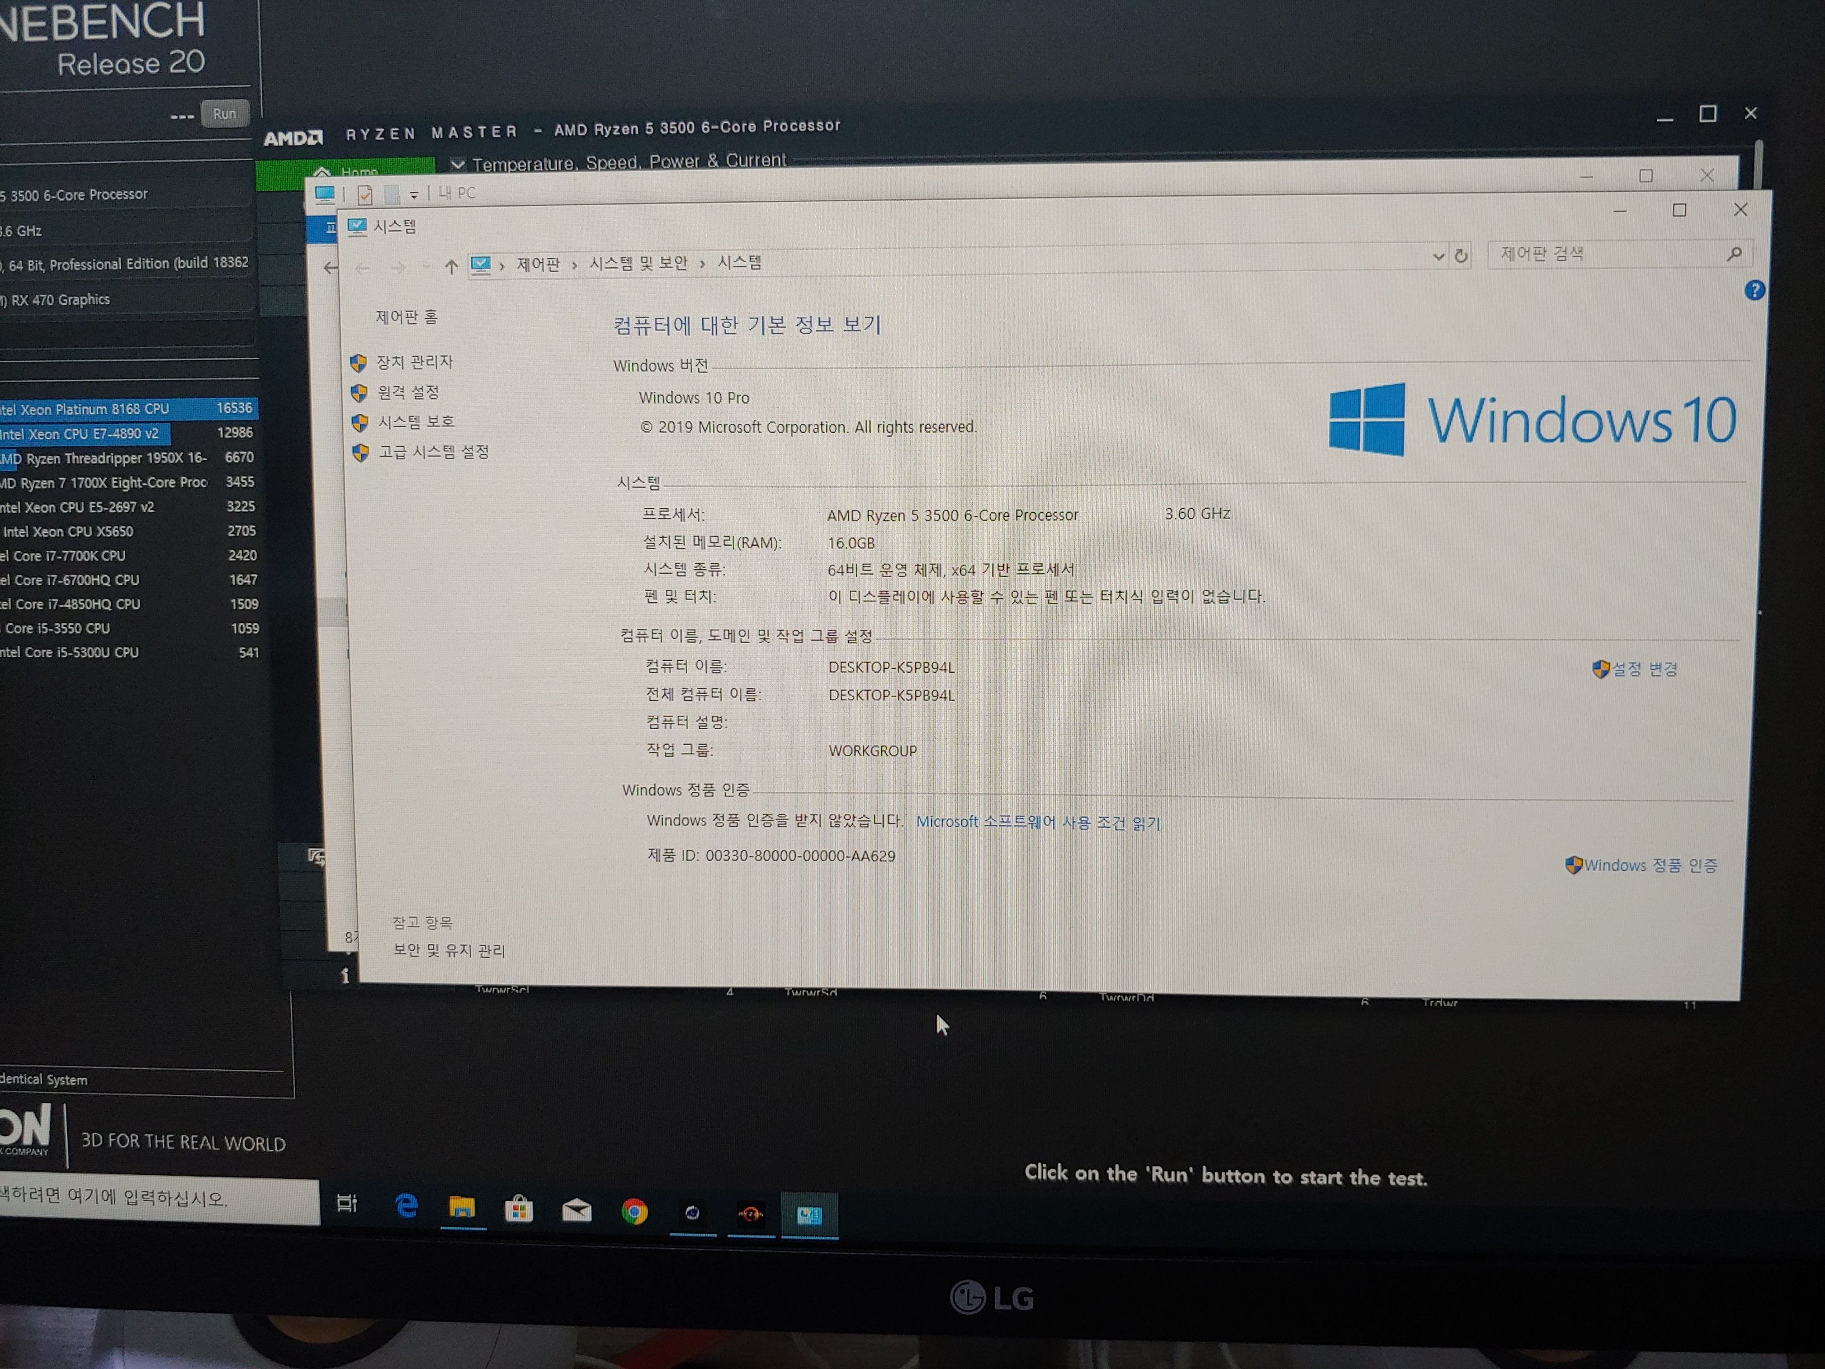
Task: Open Remote settings (원격 설정) link
Action: [x=408, y=392]
